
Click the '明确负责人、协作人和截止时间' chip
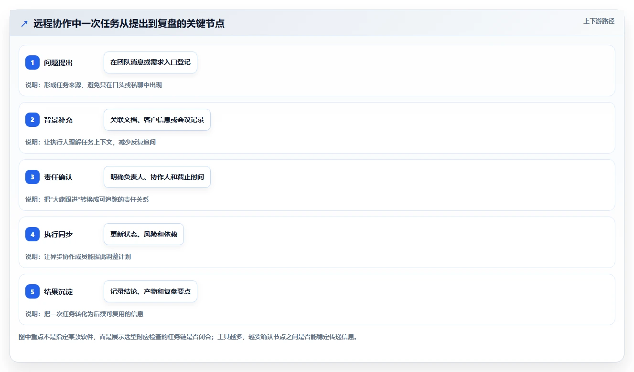[157, 177]
